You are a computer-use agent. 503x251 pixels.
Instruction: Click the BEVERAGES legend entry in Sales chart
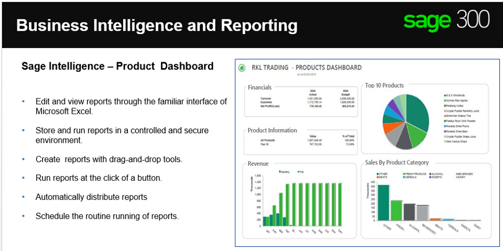click(464, 174)
